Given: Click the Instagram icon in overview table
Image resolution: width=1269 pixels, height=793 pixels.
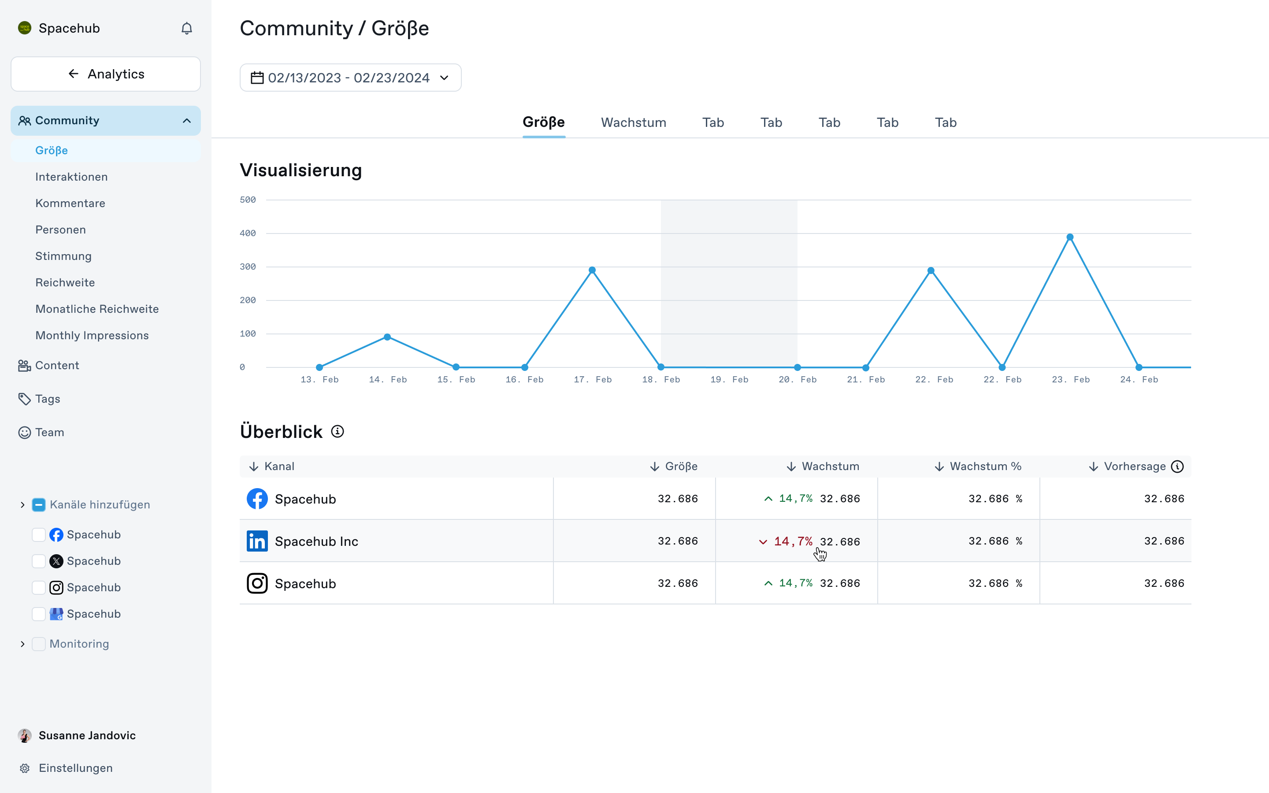Looking at the screenshot, I should [x=257, y=583].
